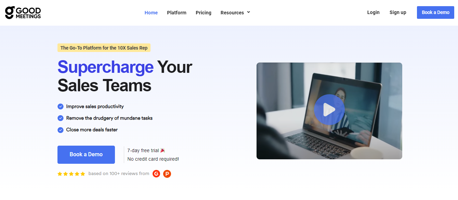Click the yellow Go-To Platform tagline badge
This screenshot has height=200, width=458.
coord(104,48)
